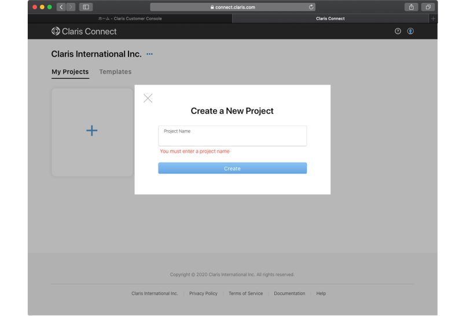
Task: Click the 'You must enter a project name' error text
Action: click(x=194, y=151)
